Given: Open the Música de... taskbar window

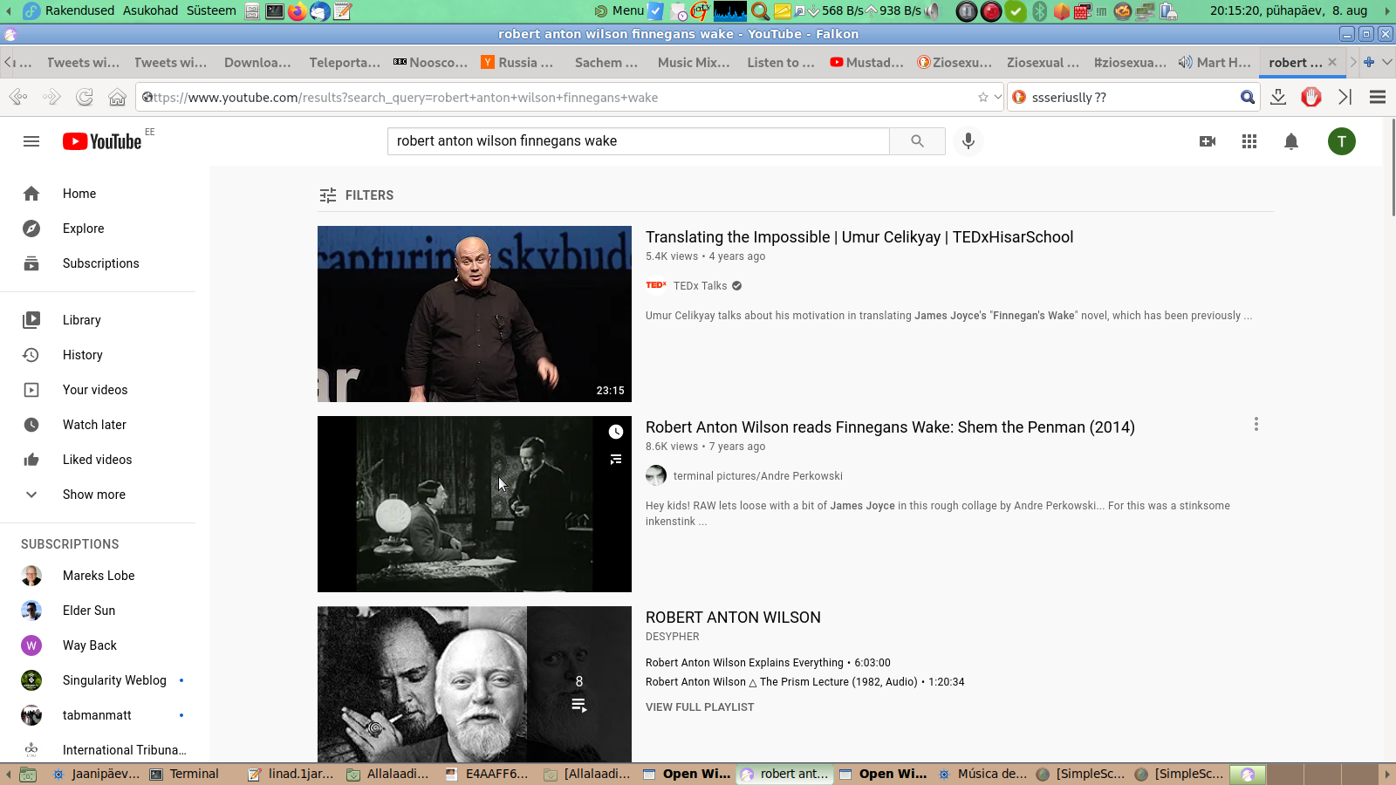Looking at the screenshot, I should [982, 774].
